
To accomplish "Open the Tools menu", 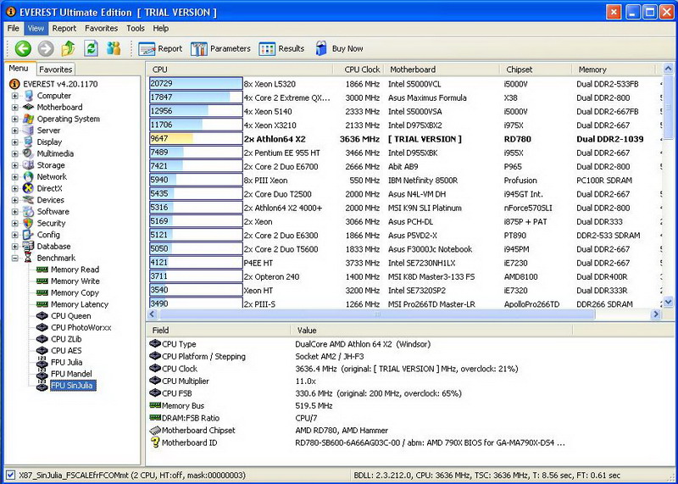I will (x=136, y=28).
